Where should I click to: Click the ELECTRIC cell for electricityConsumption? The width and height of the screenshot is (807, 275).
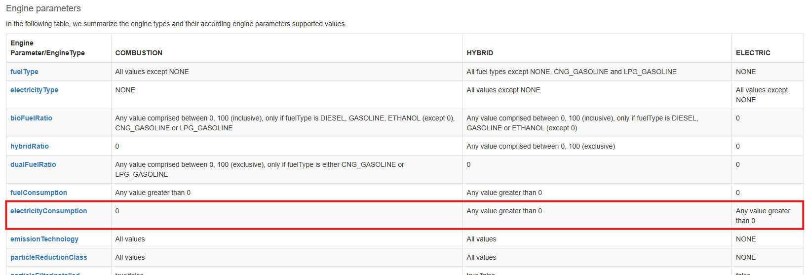[x=763, y=216]
